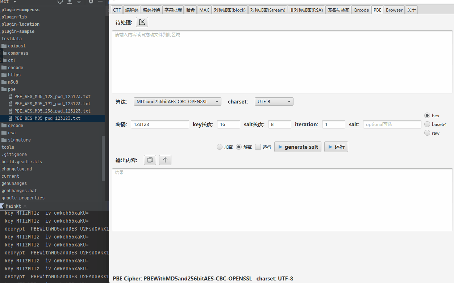454x283 pixels.
Task: Click the project tree vertical scrollbar
Action: [103, 159]
